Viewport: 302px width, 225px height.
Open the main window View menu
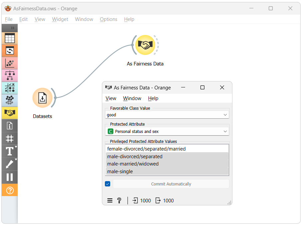point(40,19)
